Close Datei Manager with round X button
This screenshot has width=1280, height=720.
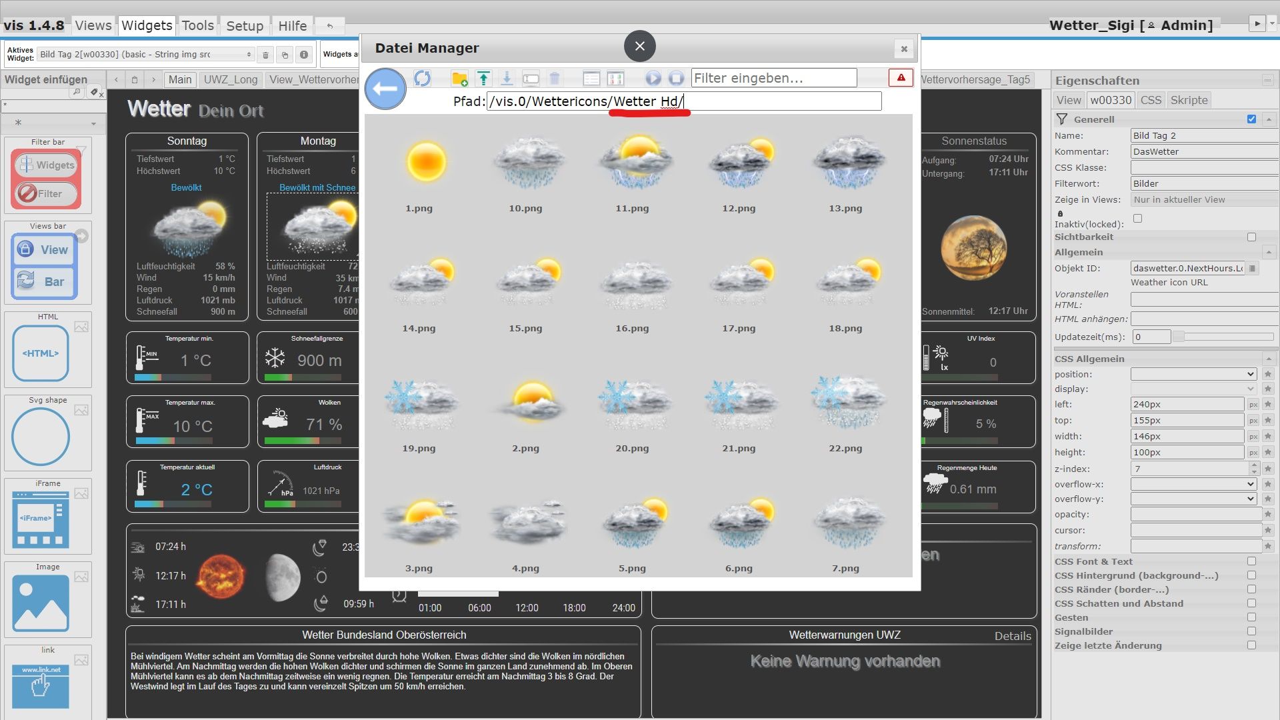click(x=640, y=46)
